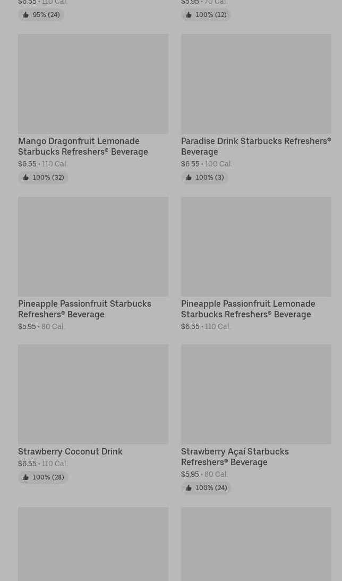Open Strawberry Açaí Refreshers item image
The height and width of the screenshot is (581, 342).
pyautogui.click(x=256, y=394)
